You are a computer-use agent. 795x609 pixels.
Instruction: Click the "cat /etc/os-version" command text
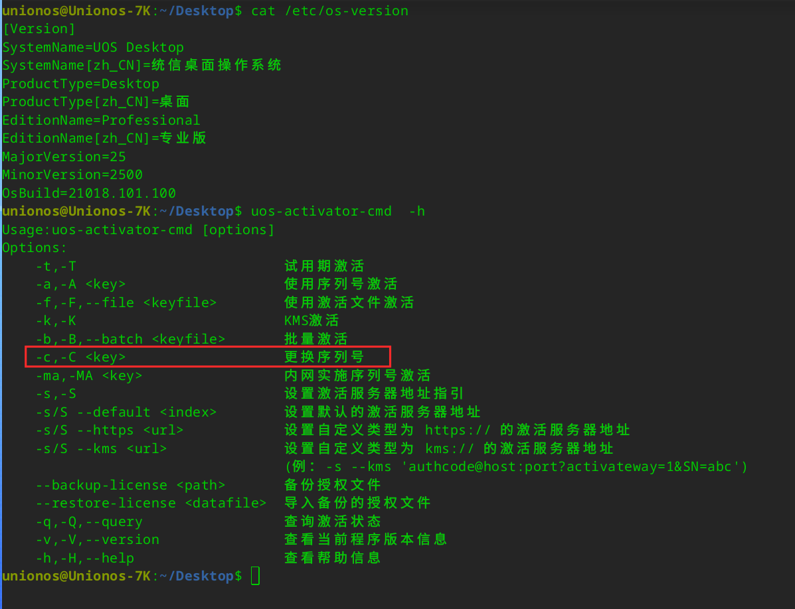click(x=329, y=11)
